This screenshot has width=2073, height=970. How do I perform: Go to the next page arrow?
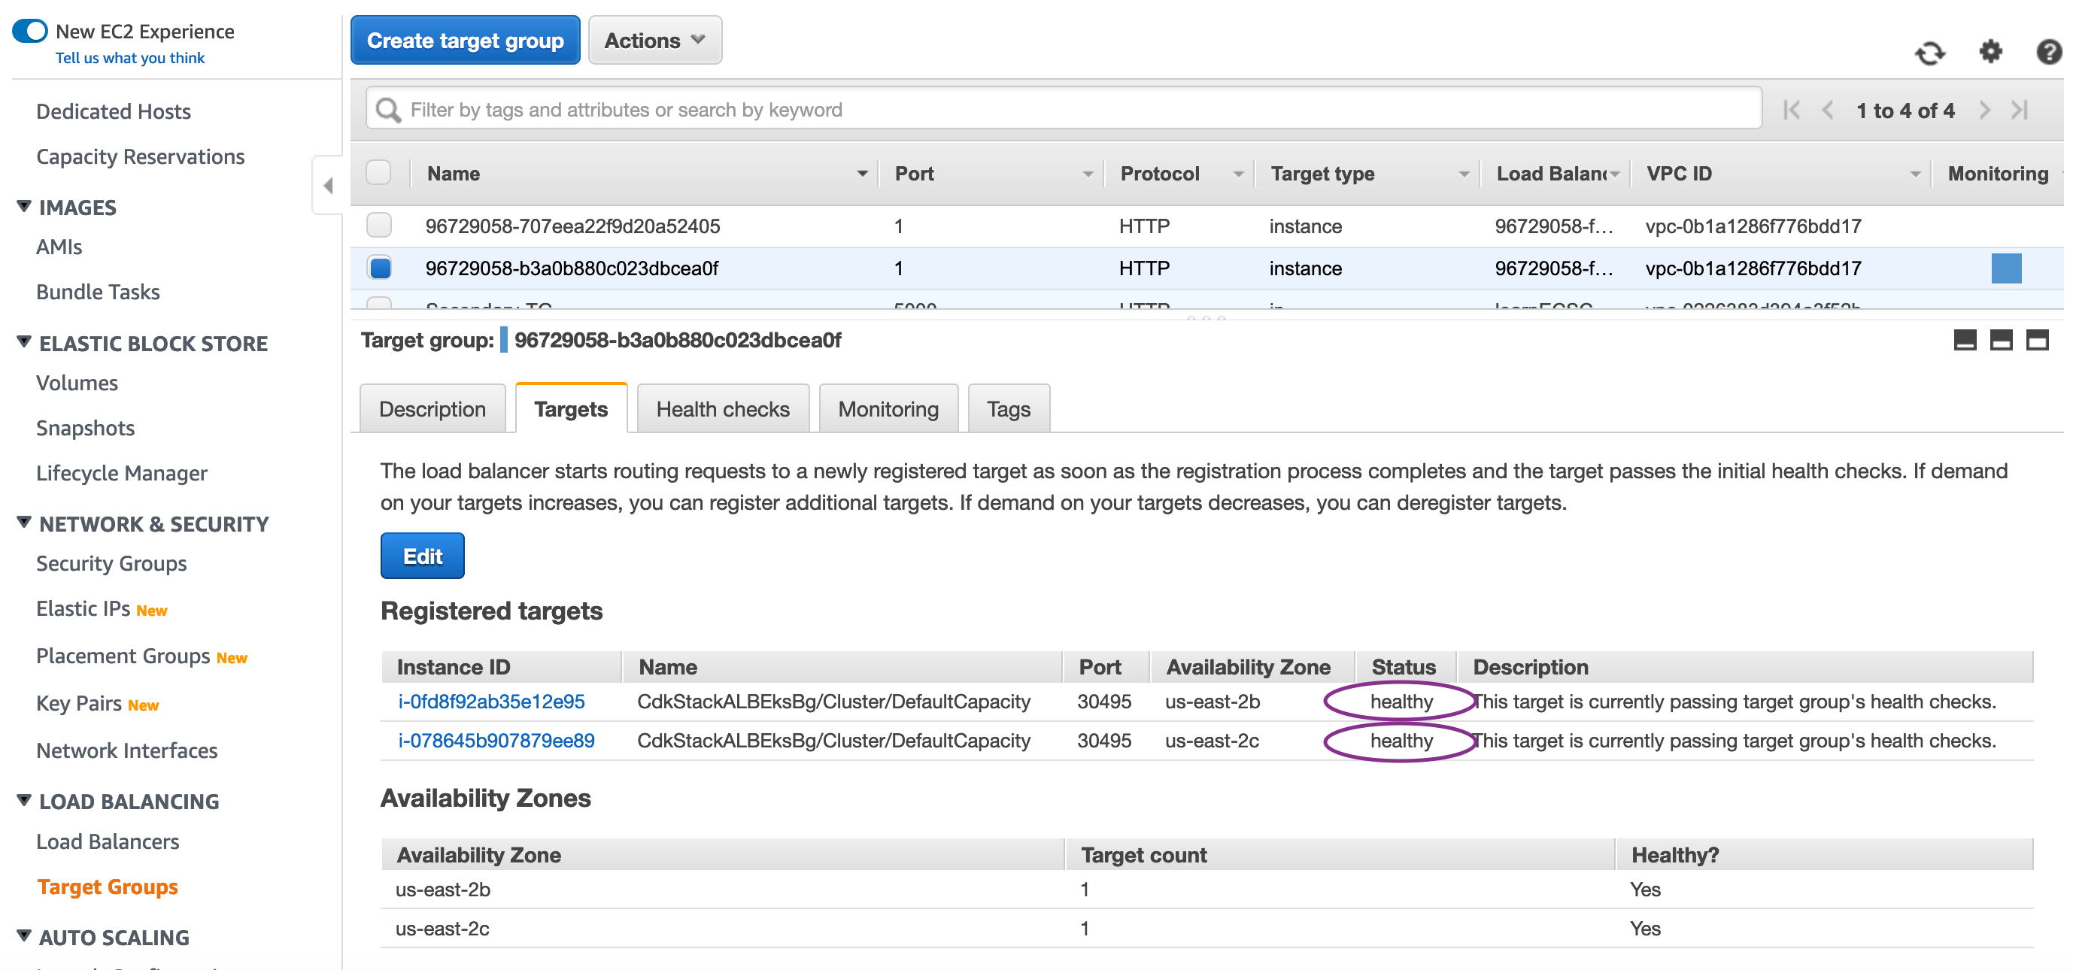1983,111
